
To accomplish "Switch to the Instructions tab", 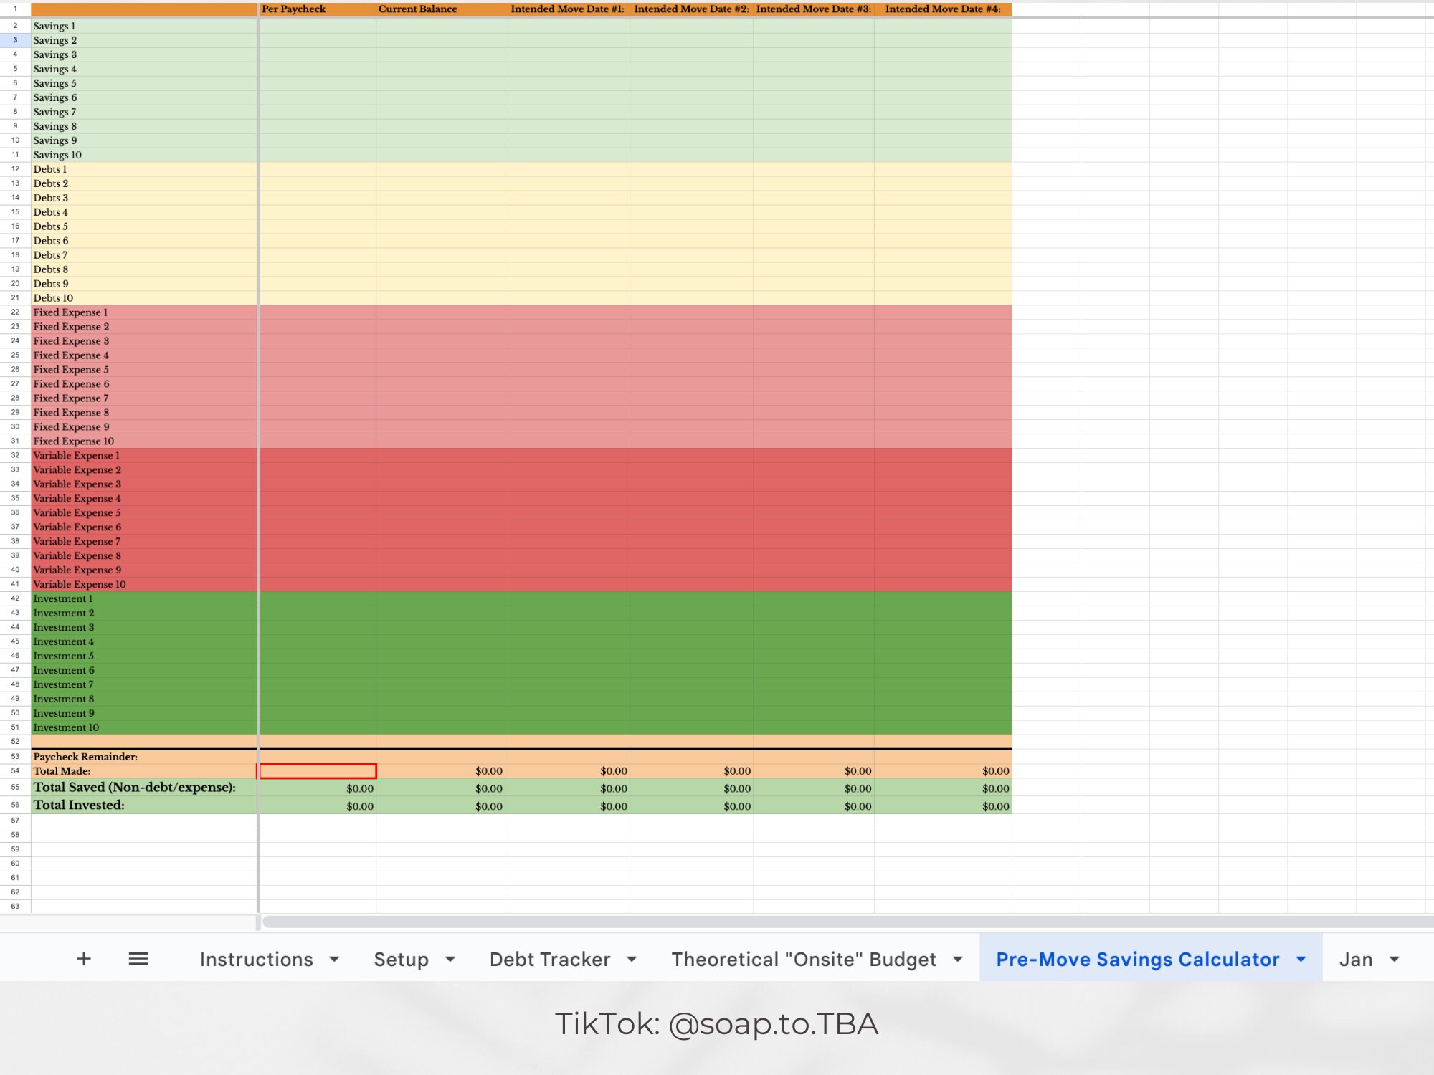I will 257,959.
